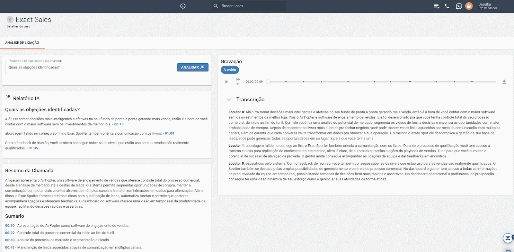Click the add (plus circle) icon in top bar
The image size is (514, 252).
click(183, 6)
